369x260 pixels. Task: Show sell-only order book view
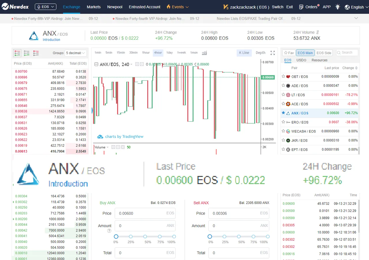(36, 53)
